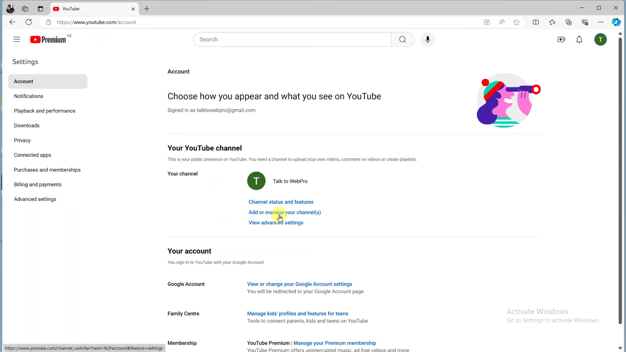The image size is (626, 352).
Task: Close the YouTube tab
Action: point(133,9)
